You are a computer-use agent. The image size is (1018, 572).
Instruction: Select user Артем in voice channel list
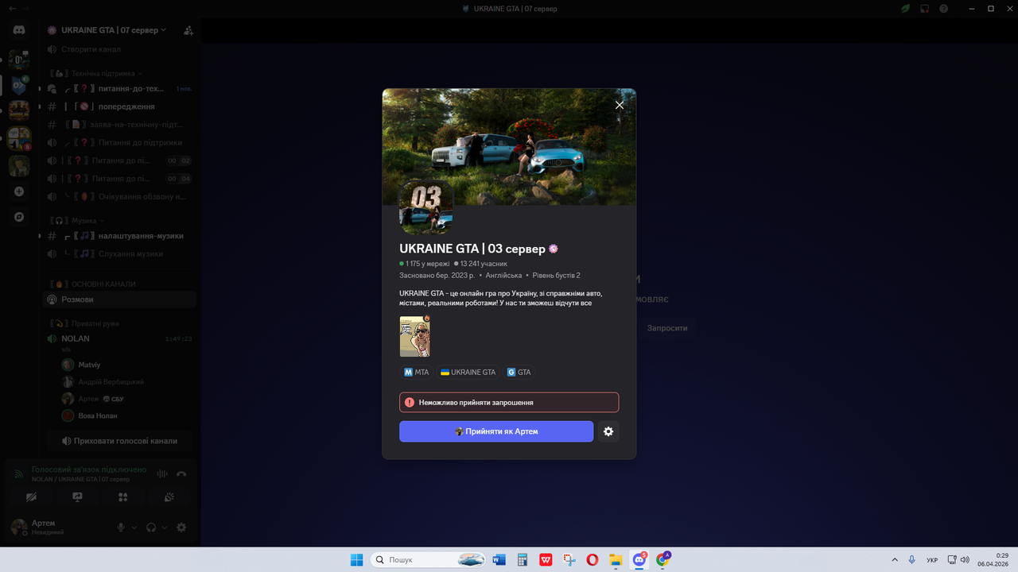[x=127, y=399]
